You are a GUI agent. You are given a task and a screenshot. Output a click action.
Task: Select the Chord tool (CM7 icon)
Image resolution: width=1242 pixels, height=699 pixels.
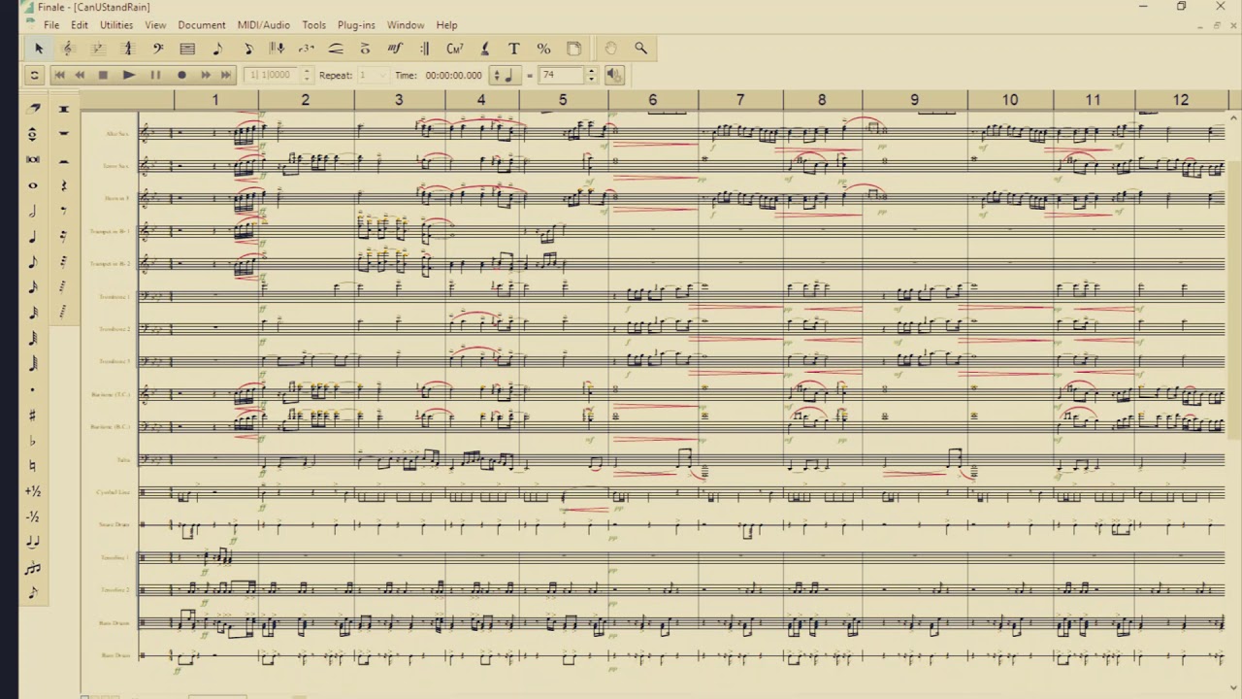454,49
